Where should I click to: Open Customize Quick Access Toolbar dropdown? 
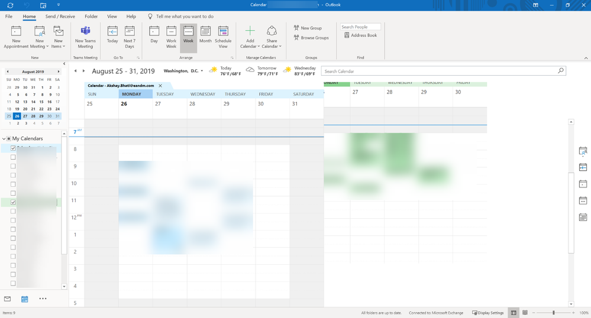click(59, 5)
